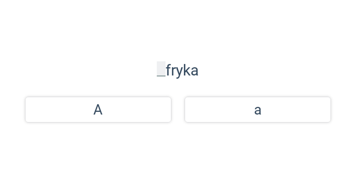This screenshot has width=356, height=178.
Task: Click the underlined gap in the word
Action: pyautogui.click(x=161, y=69)
